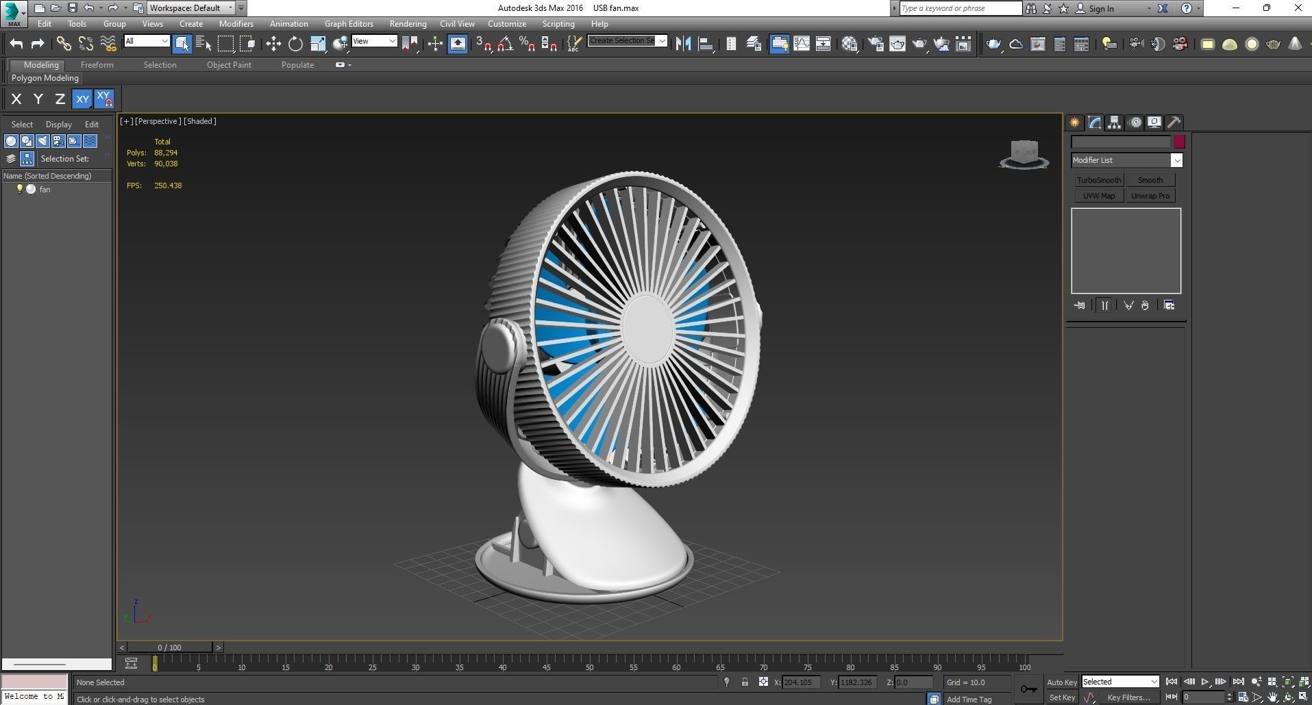This screenshot has width=1312, height=705.
Task: Choose the Select by Name tool
Action: (203, 44)
